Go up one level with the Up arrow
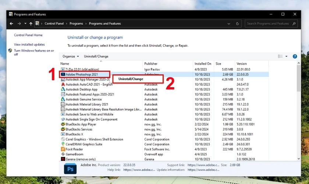 (x=31, y=24)
